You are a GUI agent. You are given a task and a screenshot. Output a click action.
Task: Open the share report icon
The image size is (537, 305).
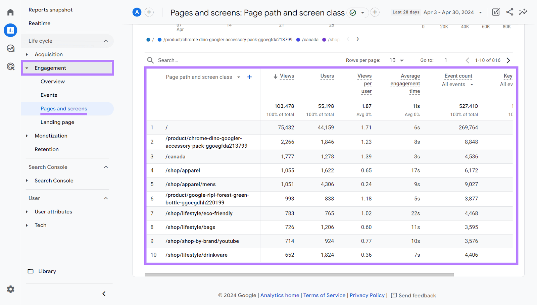[509, 12]
